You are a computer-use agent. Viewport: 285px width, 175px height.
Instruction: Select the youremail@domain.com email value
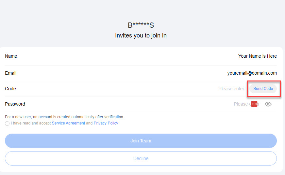pyautogui.click(x=252, y=73)
